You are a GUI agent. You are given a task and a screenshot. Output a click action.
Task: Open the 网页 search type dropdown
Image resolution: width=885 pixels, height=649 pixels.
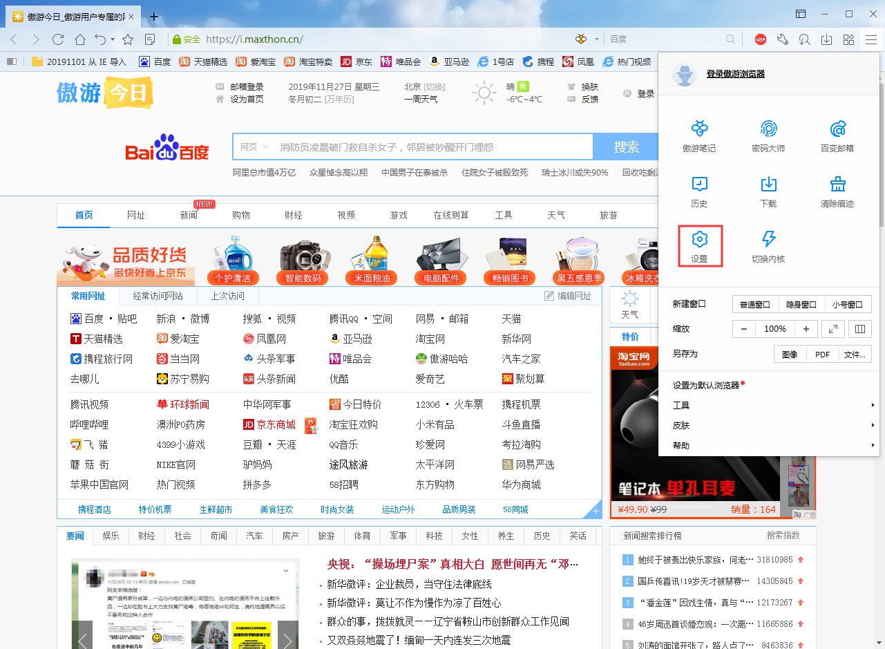253,147
